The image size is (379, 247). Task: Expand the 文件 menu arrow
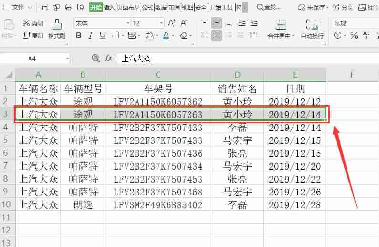coord(30,7)
